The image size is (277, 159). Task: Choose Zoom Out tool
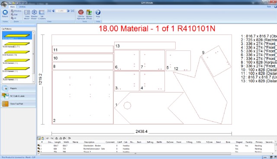14,14
